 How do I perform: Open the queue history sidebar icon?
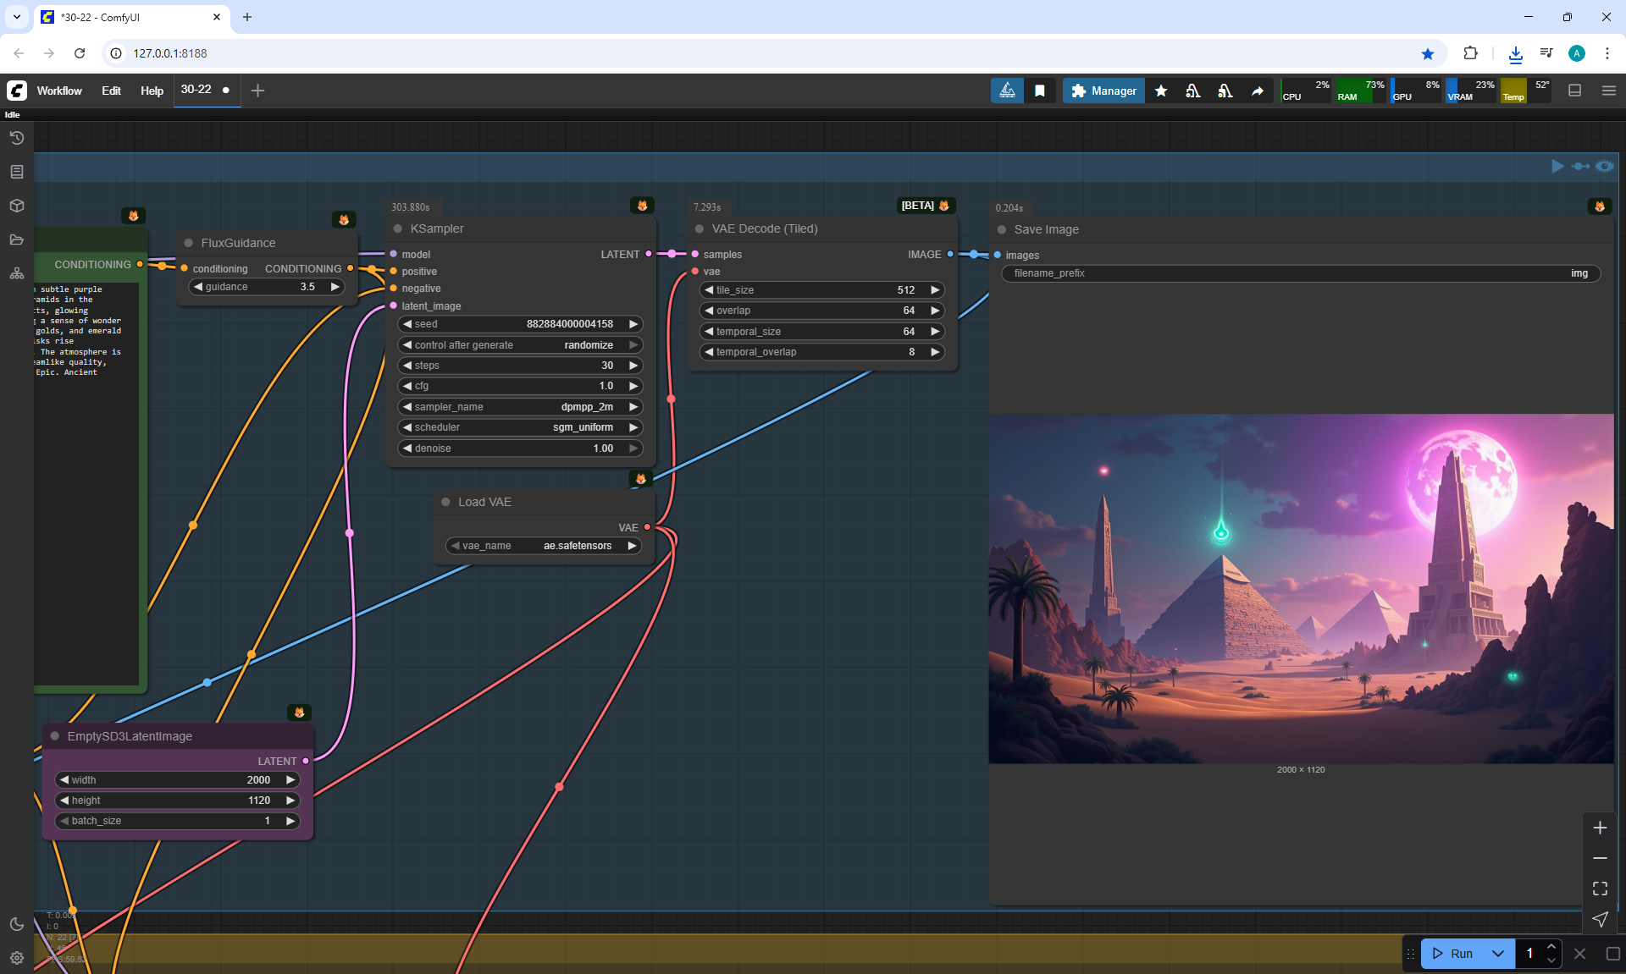16,138
